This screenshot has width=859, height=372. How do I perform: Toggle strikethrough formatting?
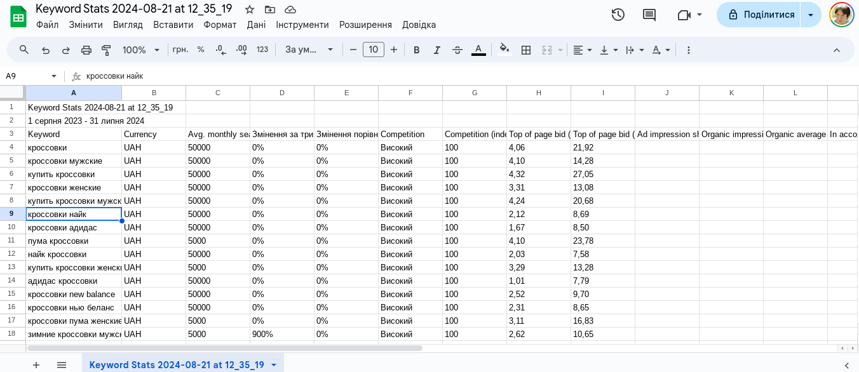[457, 50]
